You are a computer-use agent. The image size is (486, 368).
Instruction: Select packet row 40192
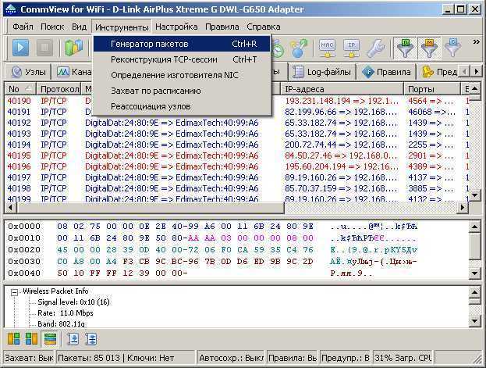(237, 123)
